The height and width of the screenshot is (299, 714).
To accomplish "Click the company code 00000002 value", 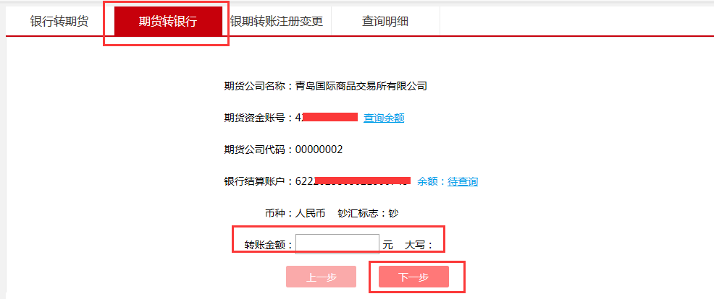I will (x=319, y=150).
